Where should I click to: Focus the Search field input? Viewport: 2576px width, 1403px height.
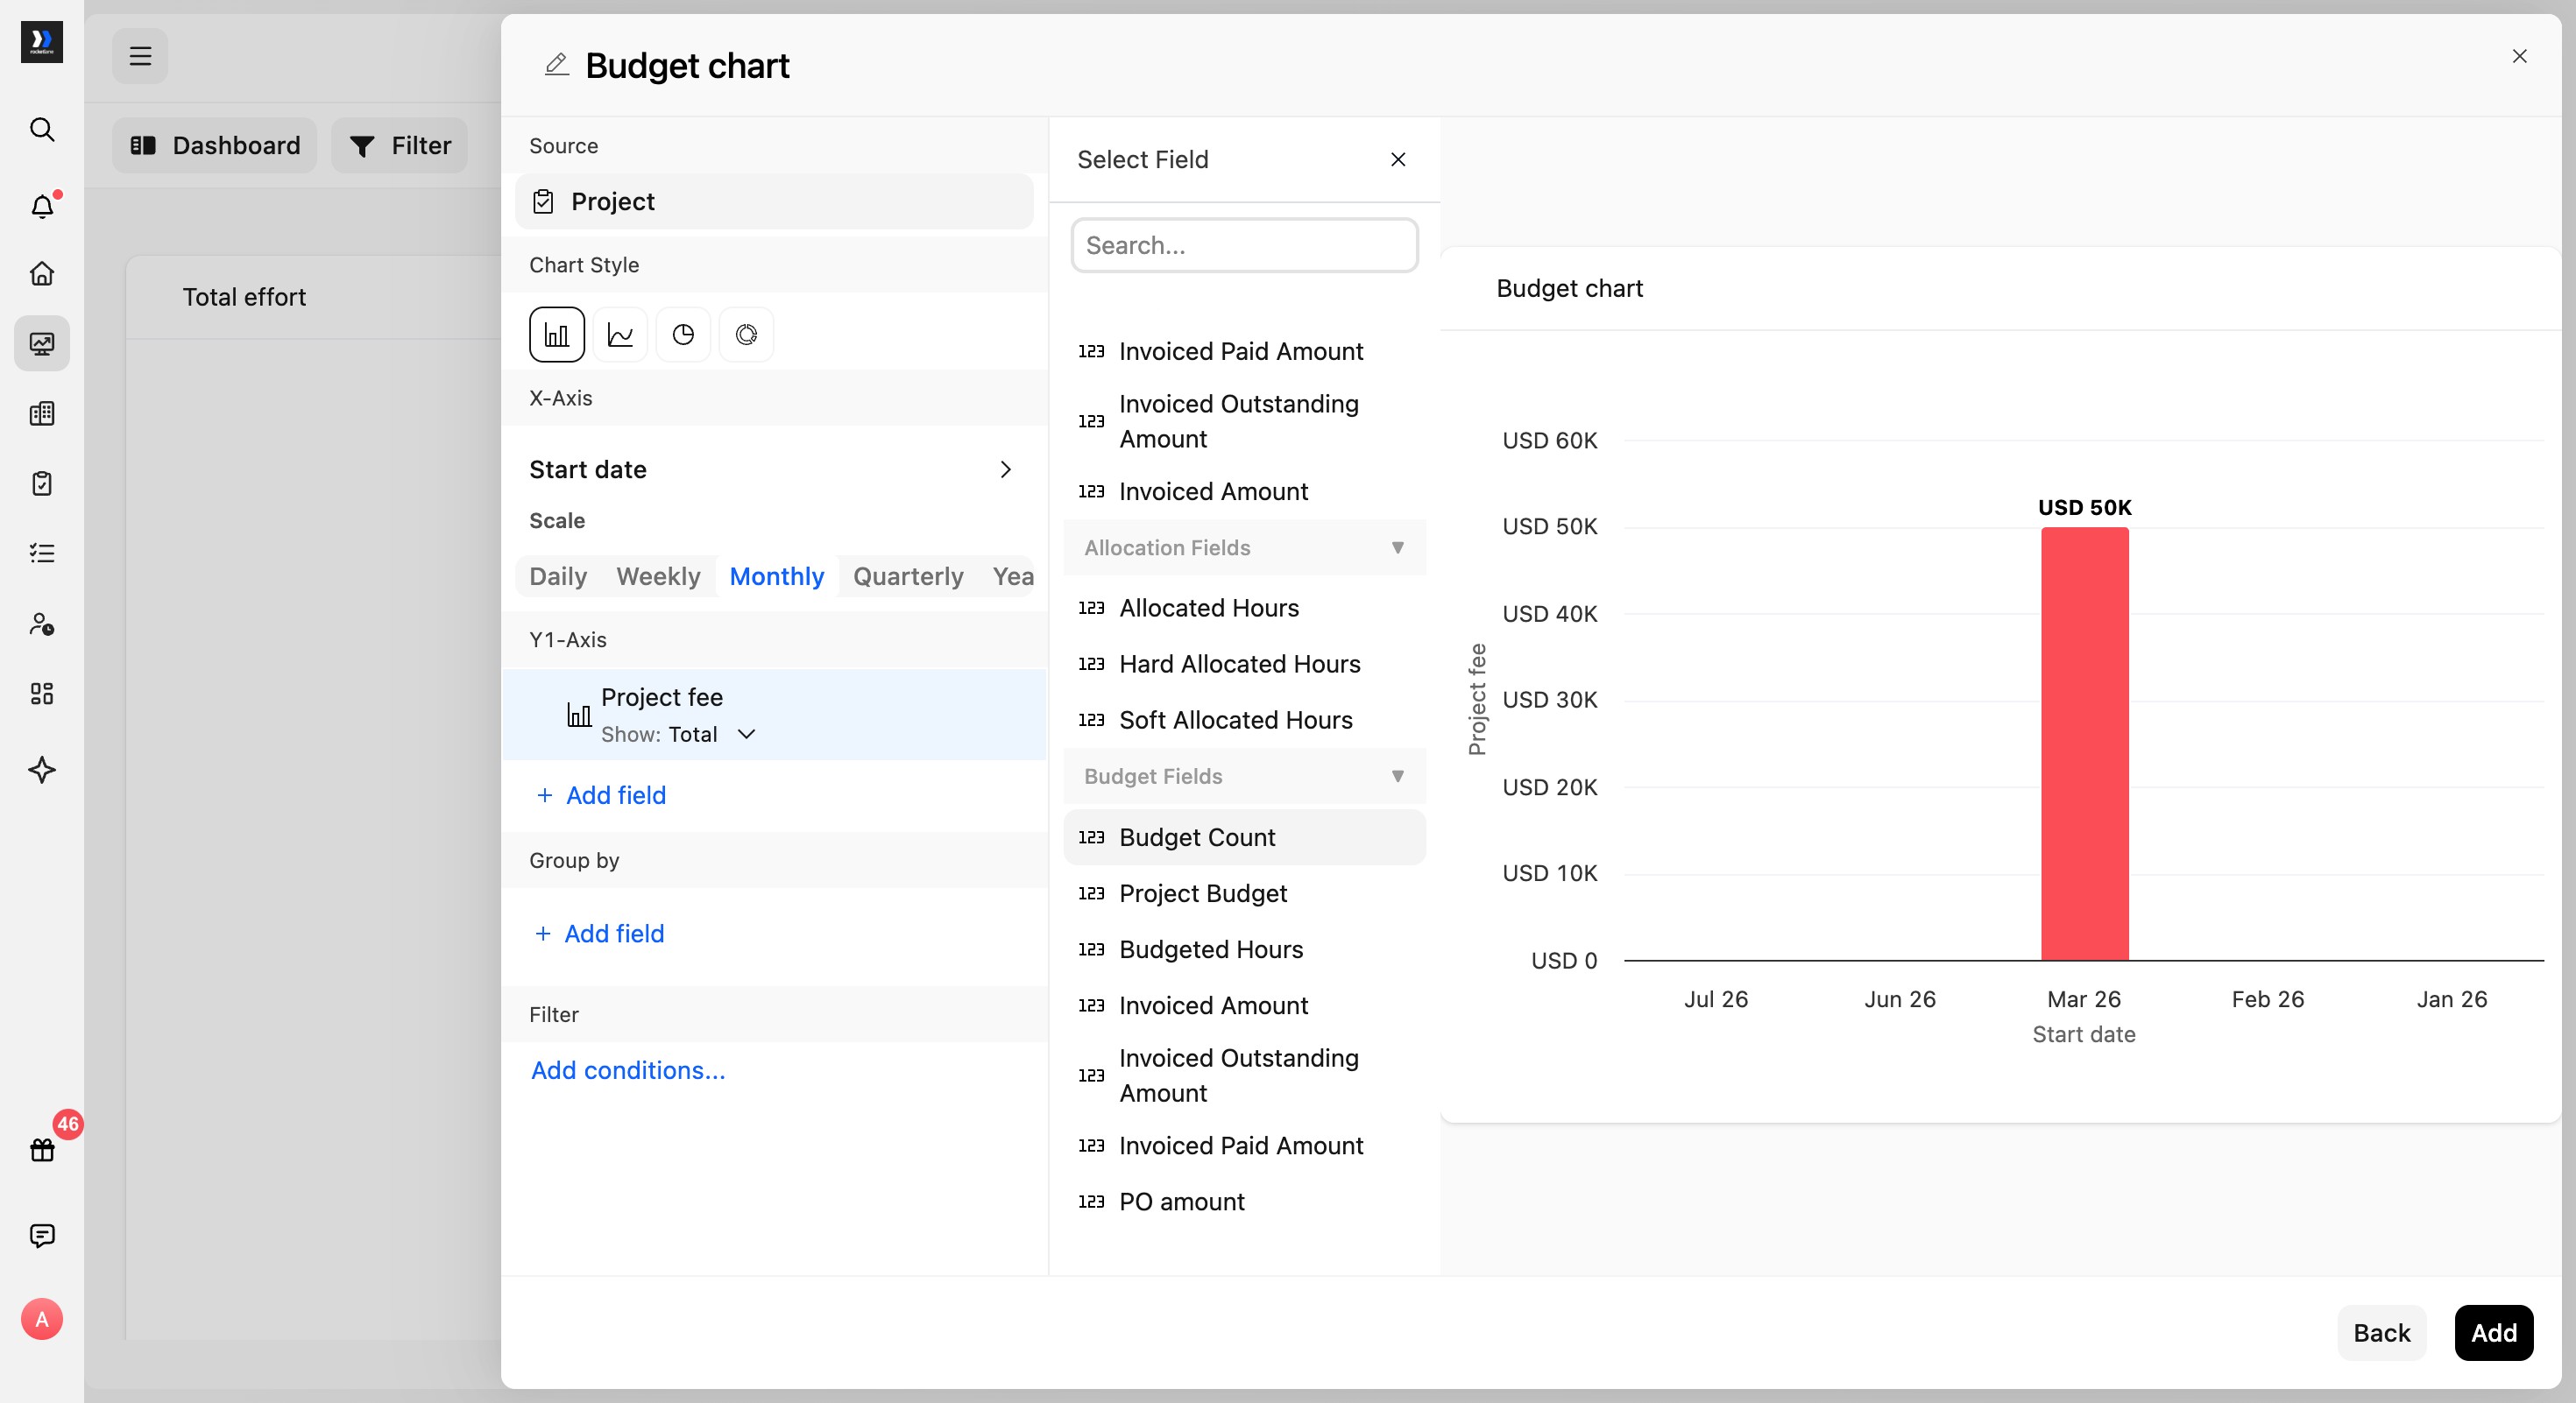[1244, 245]
